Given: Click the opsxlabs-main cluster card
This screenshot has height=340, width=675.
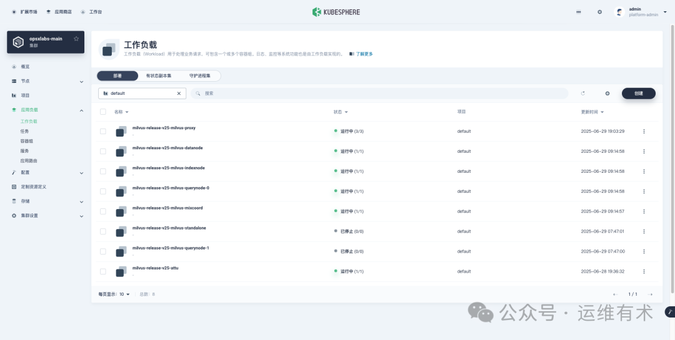Looking at the screenshot, I should point(46,42).
